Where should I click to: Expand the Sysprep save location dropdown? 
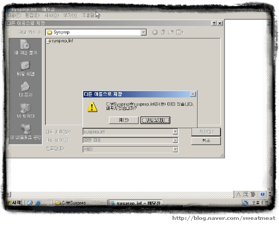[x=144, y=33]
